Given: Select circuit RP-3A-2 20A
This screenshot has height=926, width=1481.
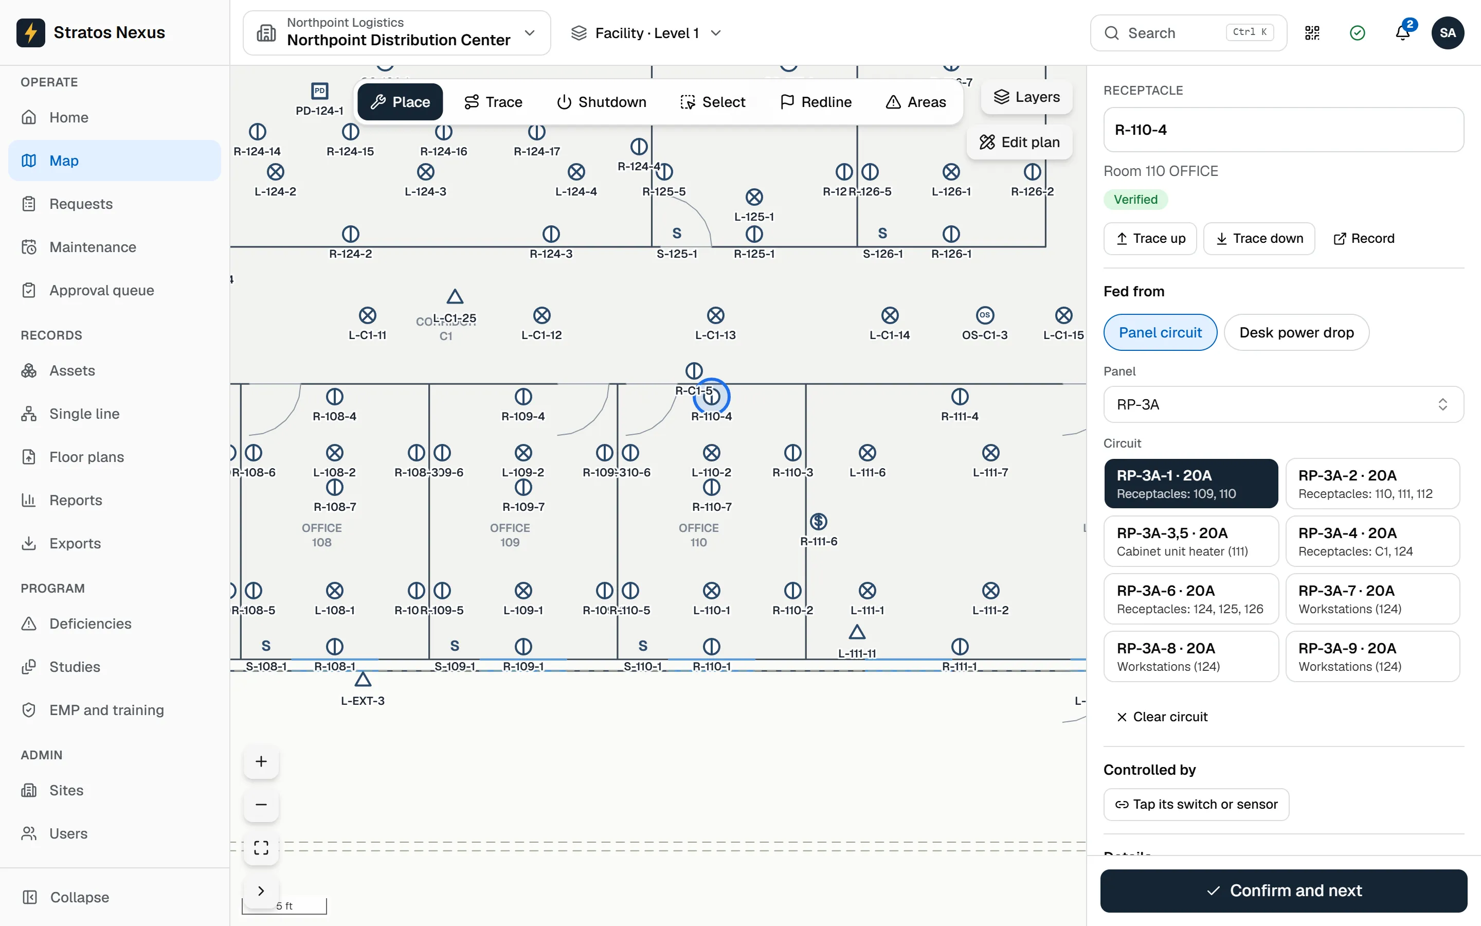Looking at the screenshot, I should click(x=1372, y=483).
